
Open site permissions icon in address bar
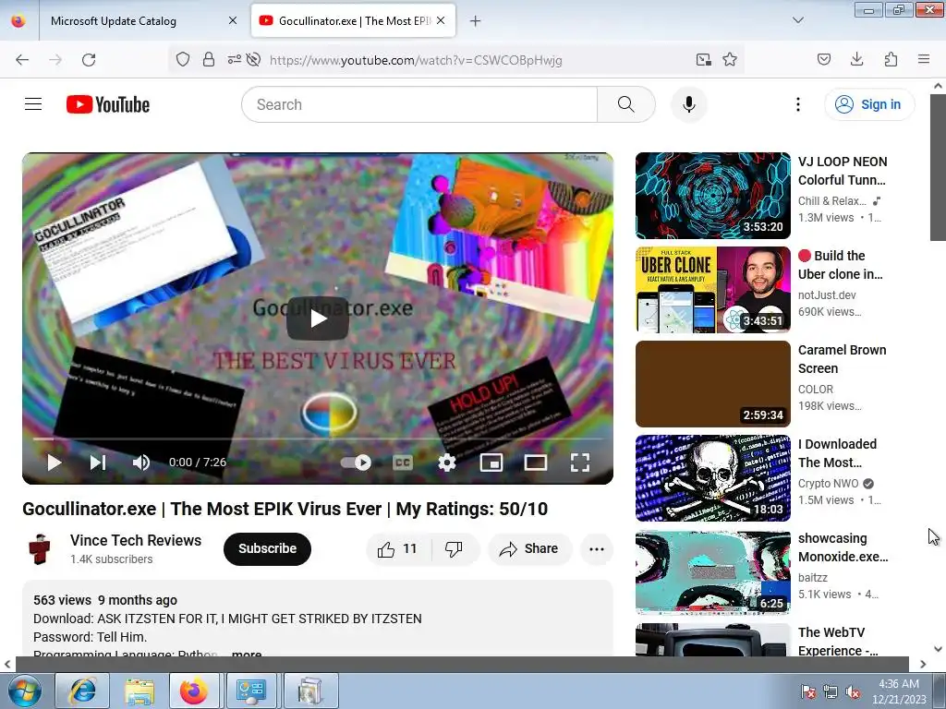(234, 60)
